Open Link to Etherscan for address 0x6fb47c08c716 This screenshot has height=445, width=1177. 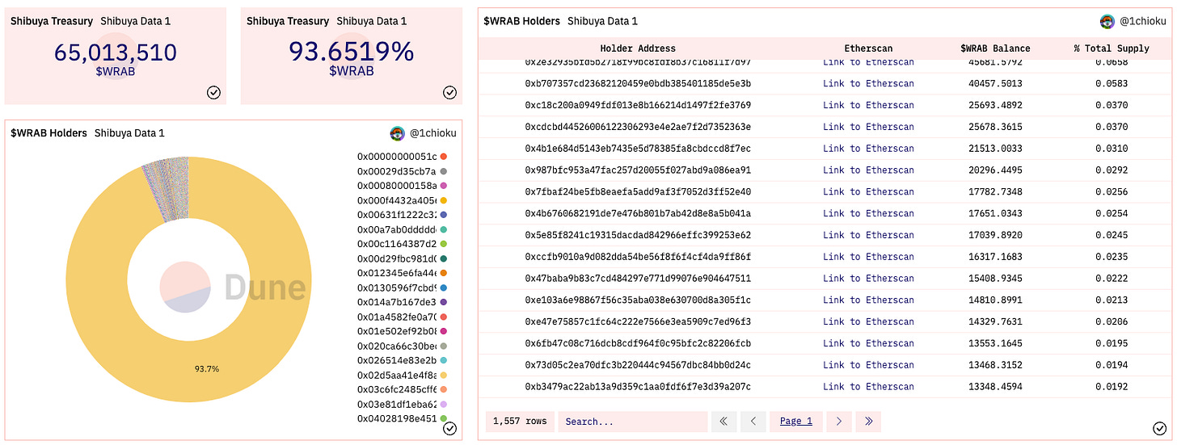point(868,343)
